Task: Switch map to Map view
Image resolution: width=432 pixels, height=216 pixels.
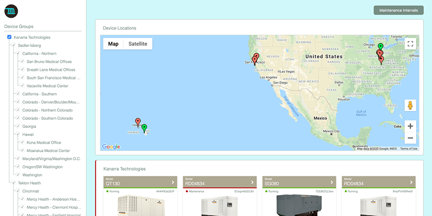Action: coord(113,44)
